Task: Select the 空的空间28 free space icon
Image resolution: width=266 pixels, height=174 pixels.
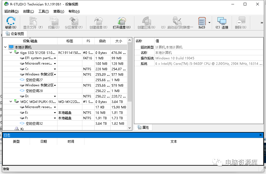Action: pos(22,90)
